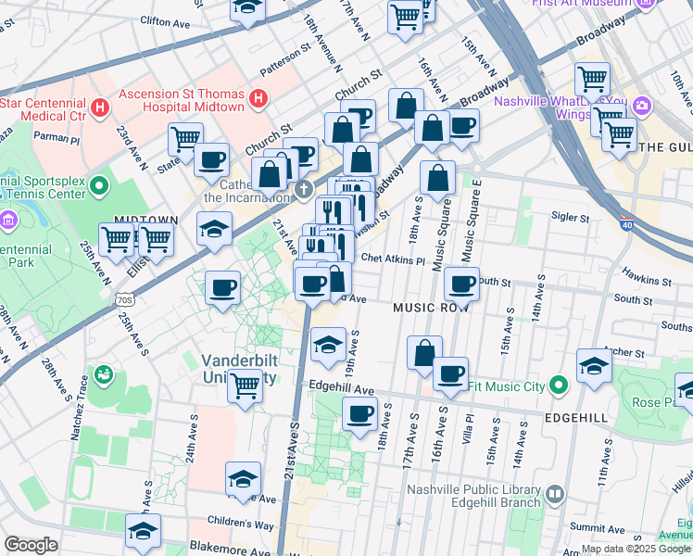Image resolution: width=693 pixels, height=556 pixels.
Task: Select the shopping bag marker near 16th Ave N
Action: [x=406, y=107]
